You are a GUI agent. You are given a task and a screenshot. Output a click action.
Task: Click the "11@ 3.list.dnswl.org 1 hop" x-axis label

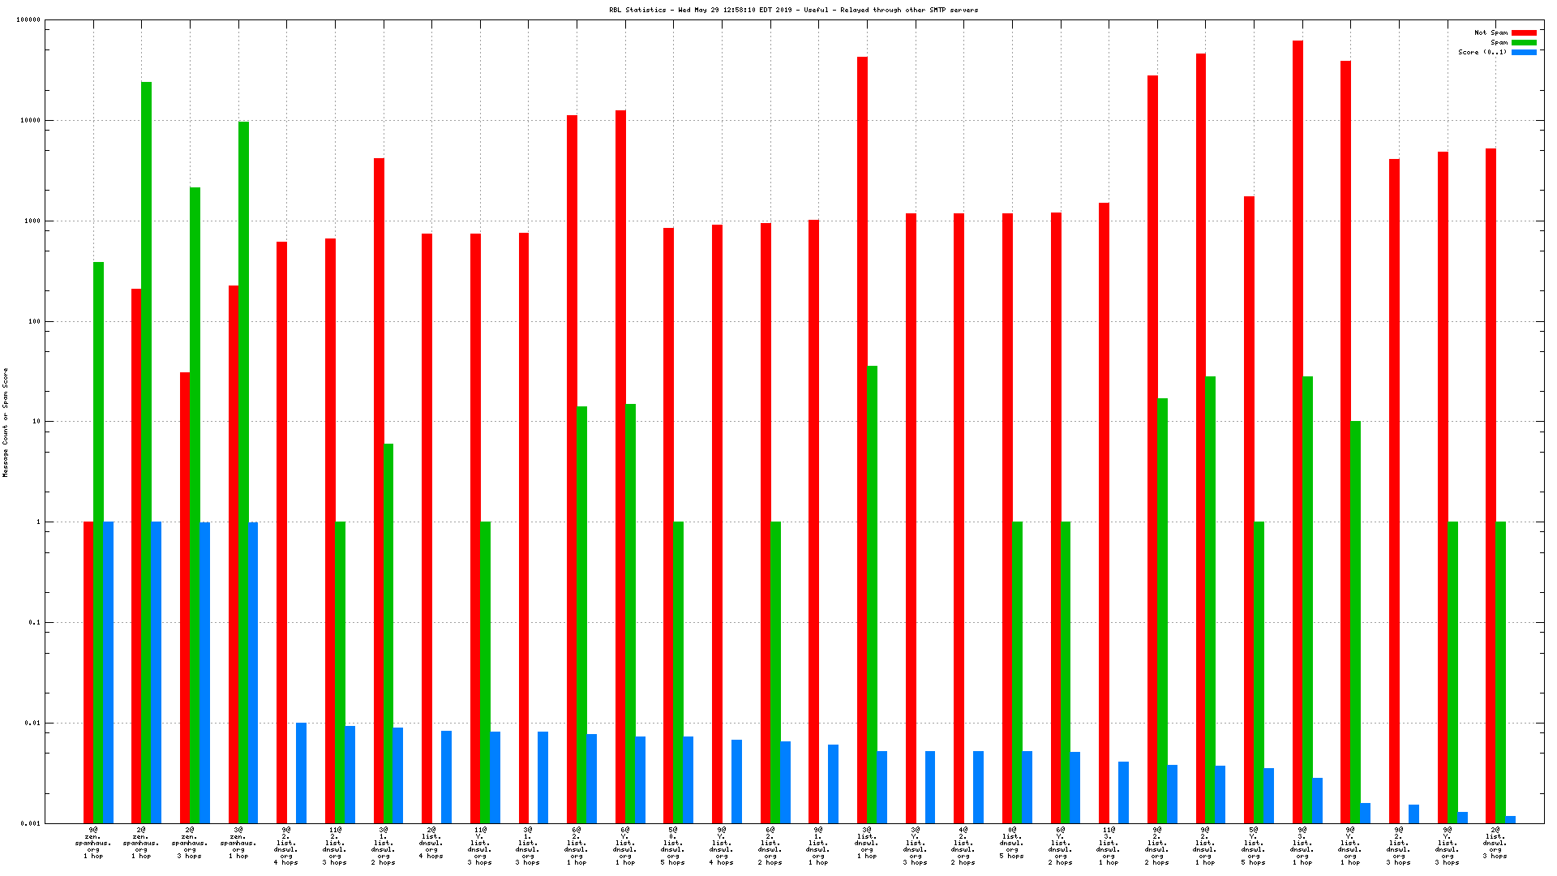[x=1108, y=846]
